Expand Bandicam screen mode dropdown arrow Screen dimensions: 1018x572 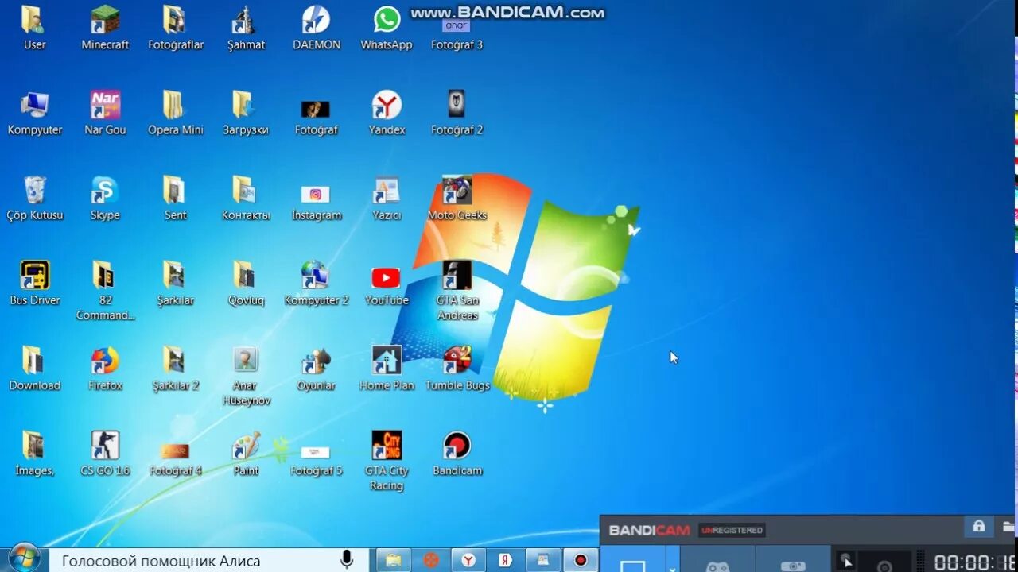673,559
